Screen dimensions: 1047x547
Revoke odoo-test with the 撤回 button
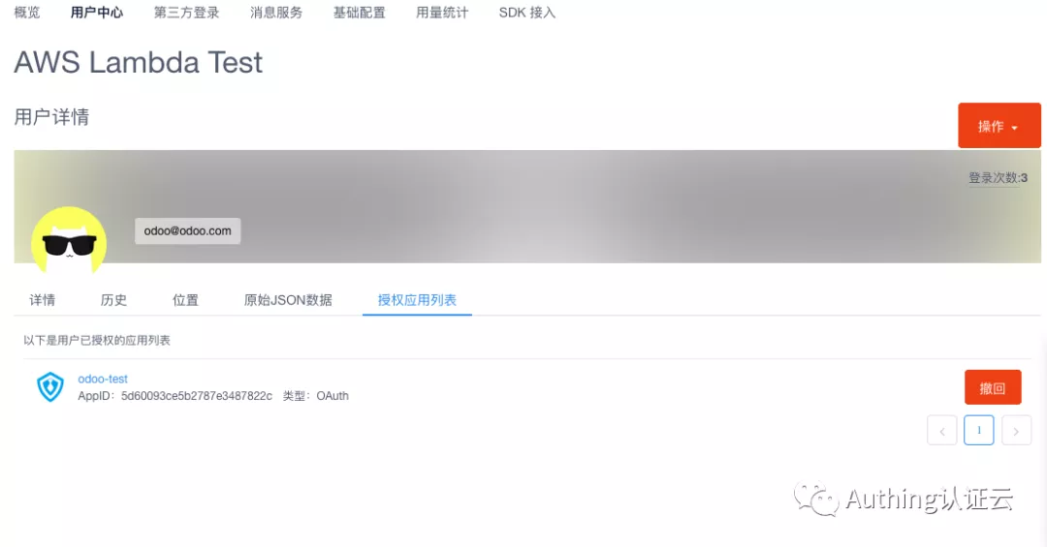click(x=993, y=387)
